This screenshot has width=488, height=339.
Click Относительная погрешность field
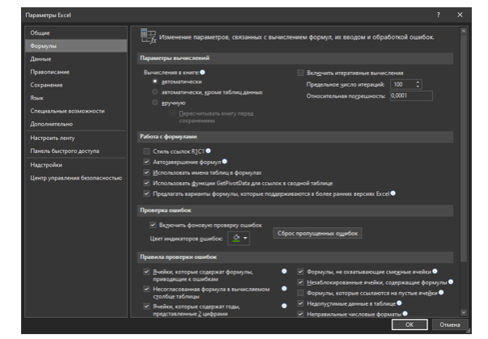point(411,95)
